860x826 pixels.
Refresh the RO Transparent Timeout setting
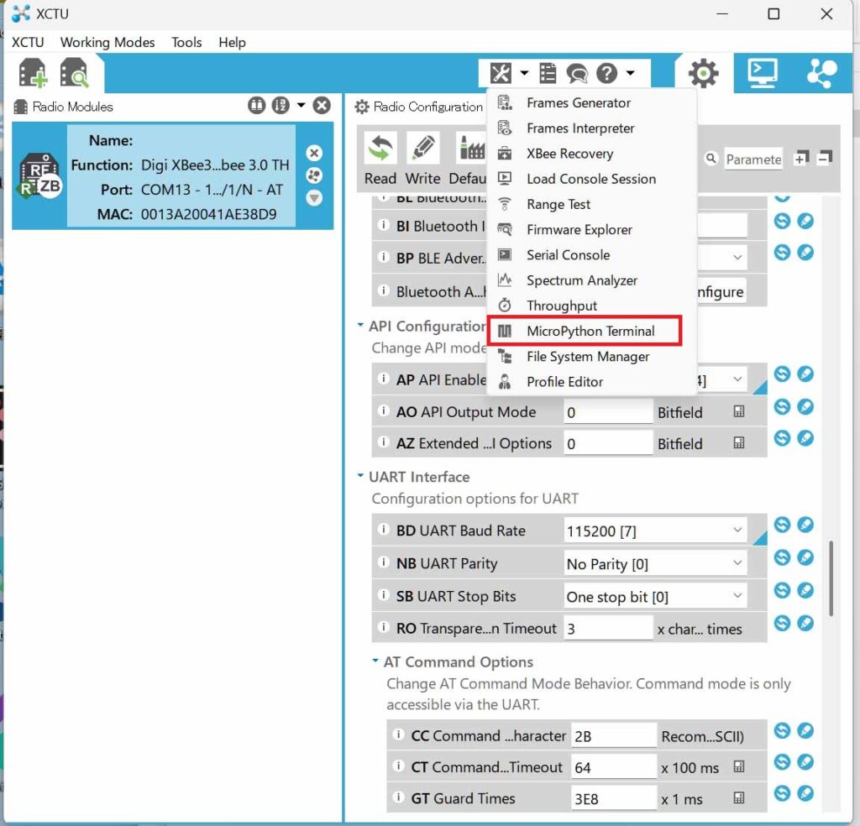(x=782, y=623)
